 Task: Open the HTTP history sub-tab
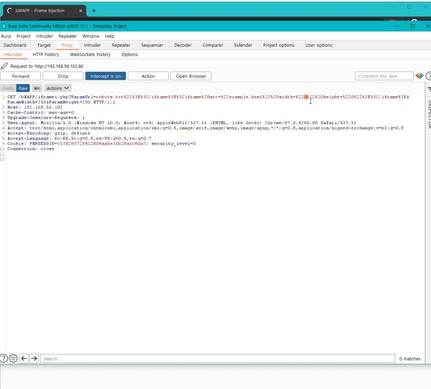(x=46, y=55)
